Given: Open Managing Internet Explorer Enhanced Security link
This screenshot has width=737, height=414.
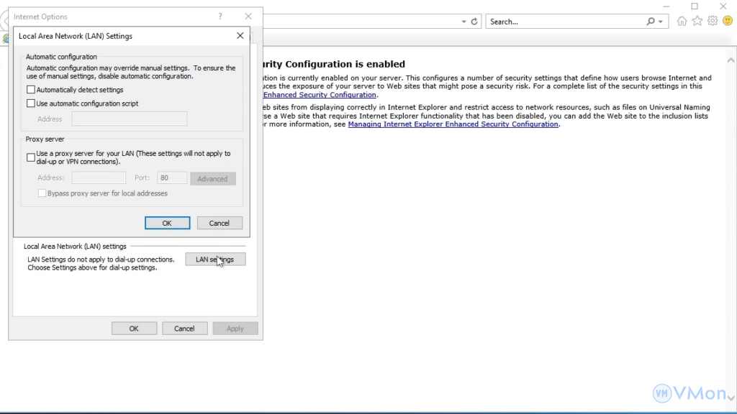Looking at the screenshot, I should point(453,124).
